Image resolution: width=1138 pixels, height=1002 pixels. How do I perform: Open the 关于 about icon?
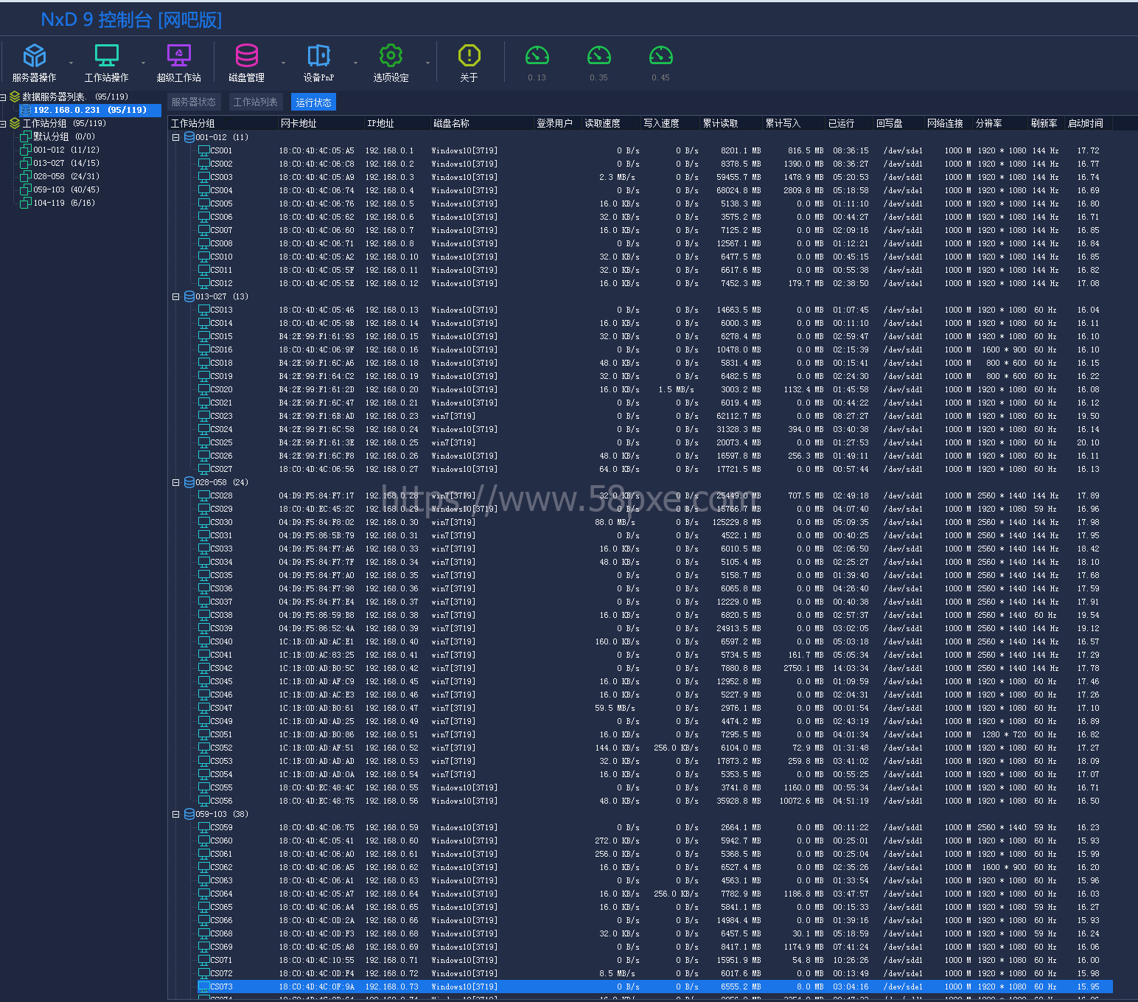[x=469, y=62]
